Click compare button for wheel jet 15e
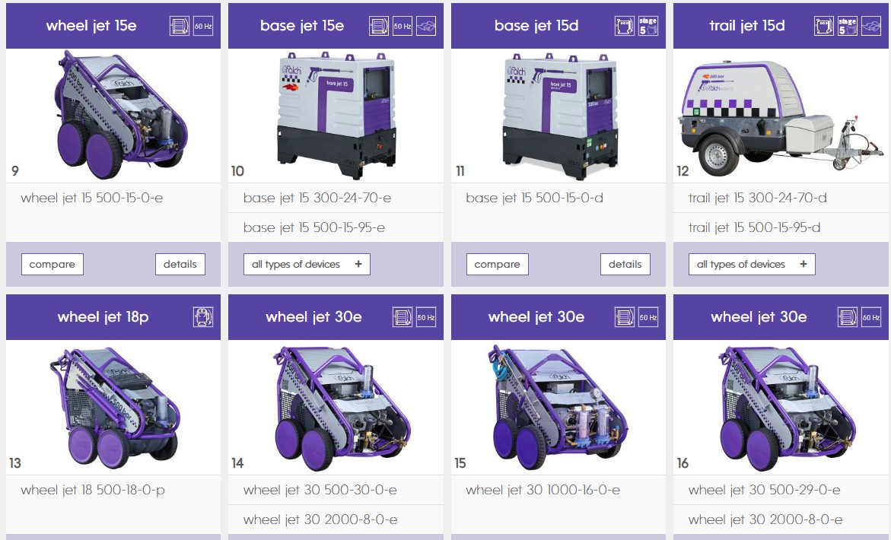891x540 pixels. pyautogui.click(x=53, y=265)
